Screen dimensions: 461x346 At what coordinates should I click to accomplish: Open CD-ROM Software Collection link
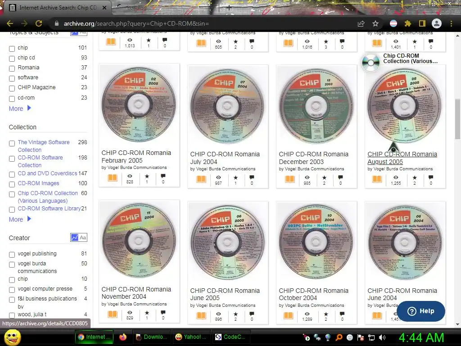40,161
